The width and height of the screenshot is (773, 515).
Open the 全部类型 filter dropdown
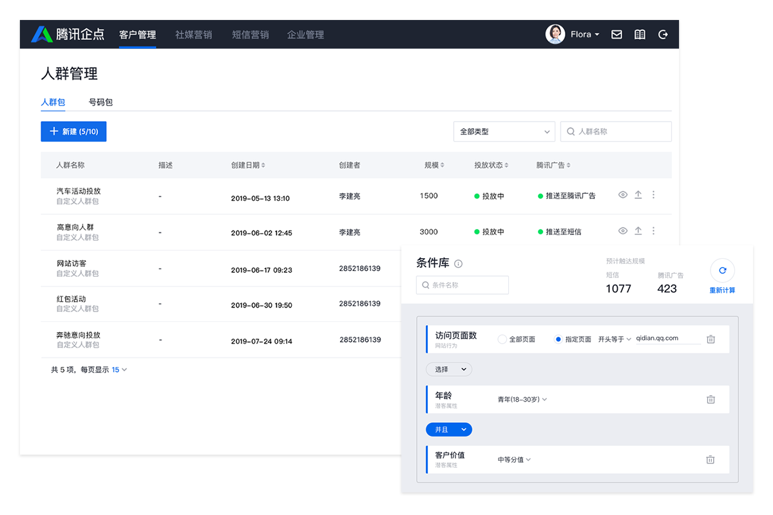click(504, 131)
